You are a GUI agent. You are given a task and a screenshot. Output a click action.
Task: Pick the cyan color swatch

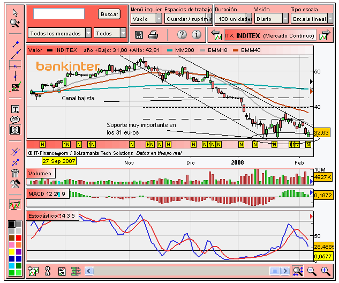click(12, 265)
